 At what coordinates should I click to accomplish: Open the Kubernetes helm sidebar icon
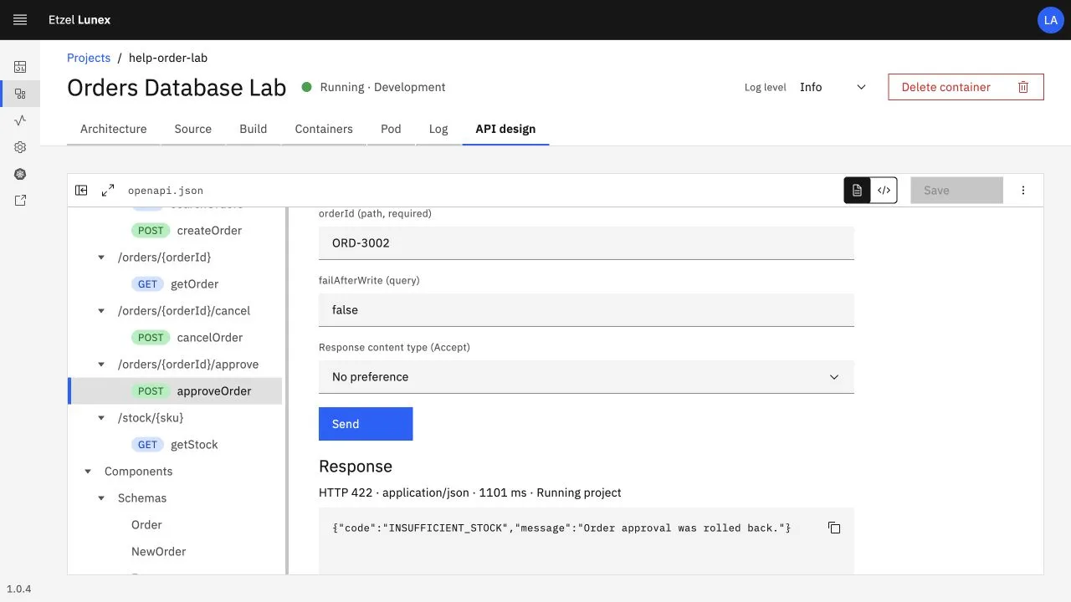point(20,174)
